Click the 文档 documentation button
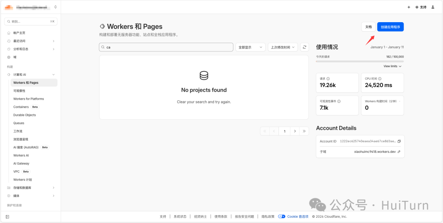Viewport: 443px width, 223px height. [368, 27]
